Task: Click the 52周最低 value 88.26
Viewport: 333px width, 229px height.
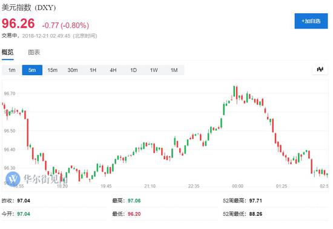Action: click(x=256, y=214)
